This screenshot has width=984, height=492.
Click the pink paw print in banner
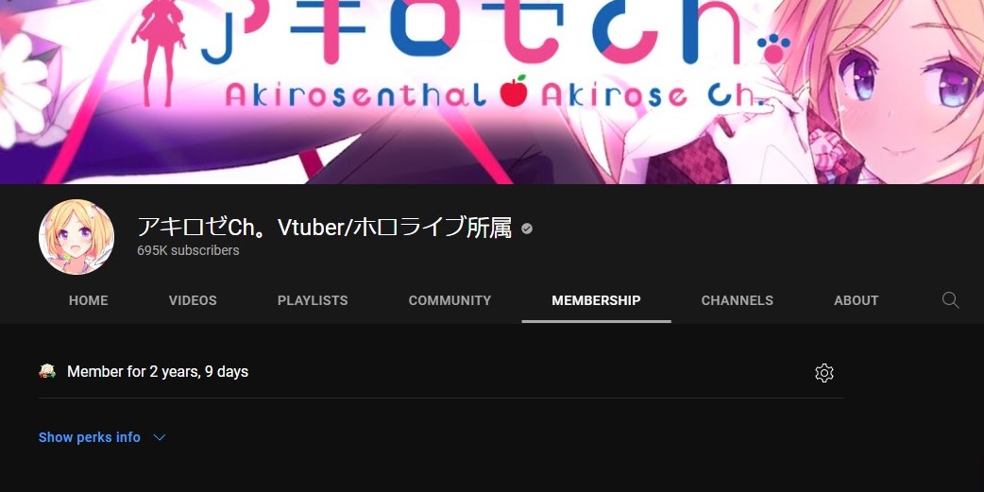(773, 49)
